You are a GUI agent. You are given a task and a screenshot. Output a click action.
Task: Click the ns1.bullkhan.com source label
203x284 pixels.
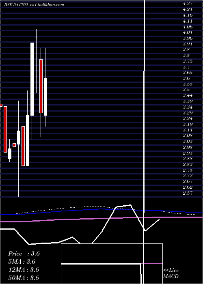[x=47, y=5]
